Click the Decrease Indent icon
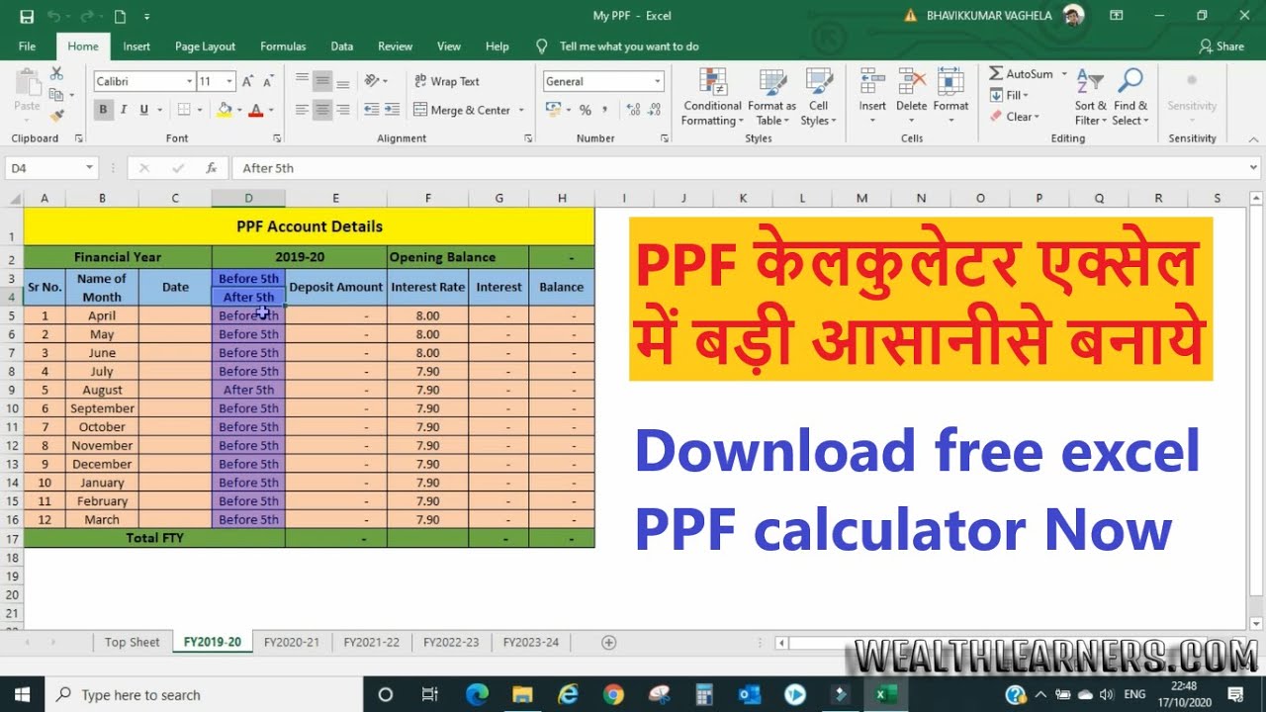1266x712 pixels. click(371, 110)
